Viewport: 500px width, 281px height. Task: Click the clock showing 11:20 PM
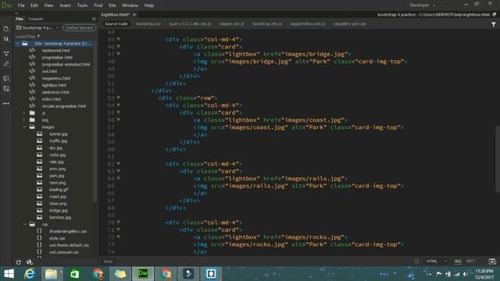click(x=484, y=271)
